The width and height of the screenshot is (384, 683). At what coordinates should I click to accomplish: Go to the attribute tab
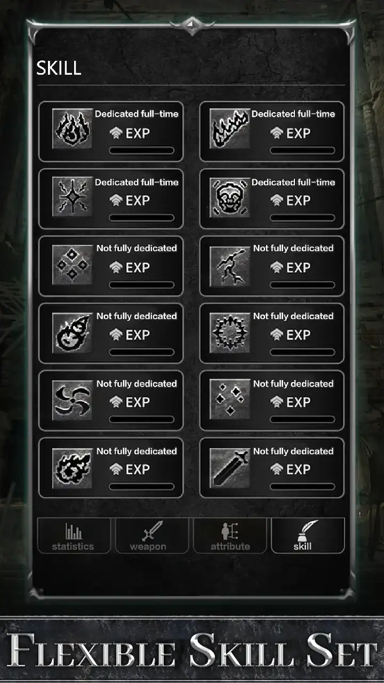point(230,536)
